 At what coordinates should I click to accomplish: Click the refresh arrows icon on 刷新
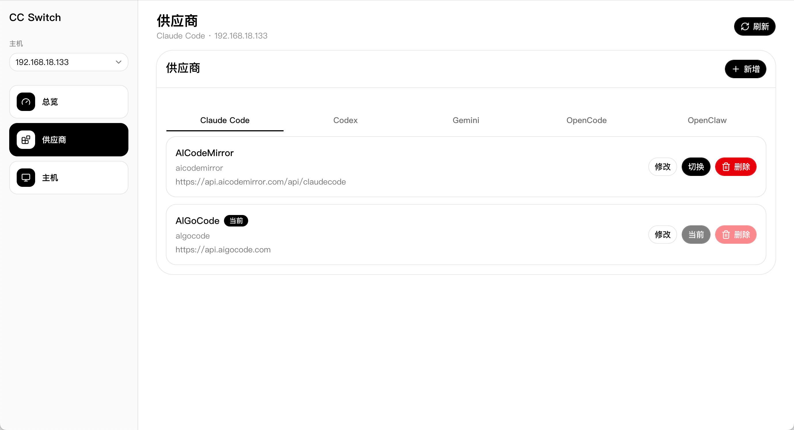[745, 26]
